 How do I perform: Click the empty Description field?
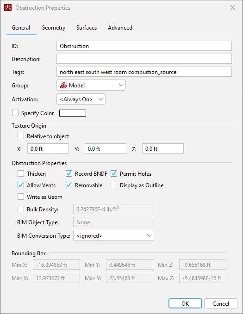pos(144,59)
